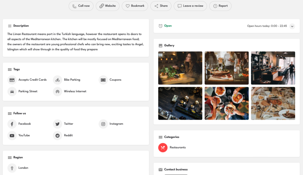Screen dimensions: 303x175
Task: Click the Share button
Action: [x=161, y=6]
